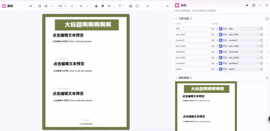Image resolution: width=270 pixels, height=131 pixels.
Task: Select the pencil draw tool
Action: pyautogui.click(x=148, y=6)
